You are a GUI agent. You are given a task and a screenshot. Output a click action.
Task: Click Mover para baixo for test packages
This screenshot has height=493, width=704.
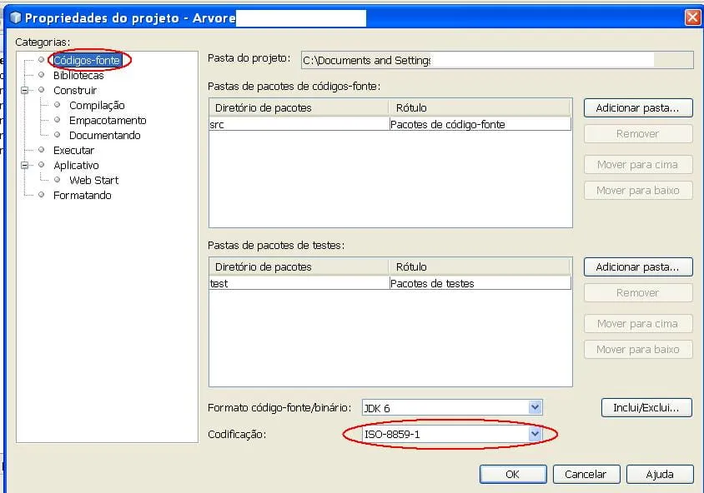point(638,350)
